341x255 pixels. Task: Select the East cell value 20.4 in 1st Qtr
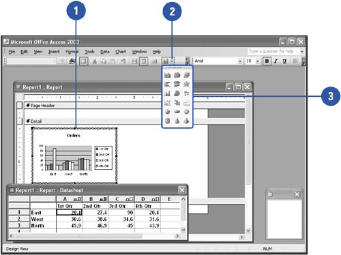point(69,213)
